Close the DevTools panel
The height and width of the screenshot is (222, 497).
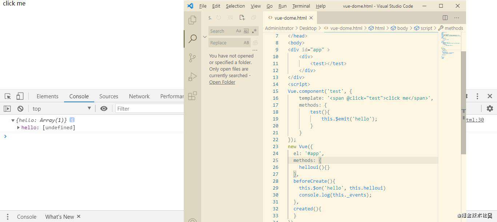click(x=490, y=96)
